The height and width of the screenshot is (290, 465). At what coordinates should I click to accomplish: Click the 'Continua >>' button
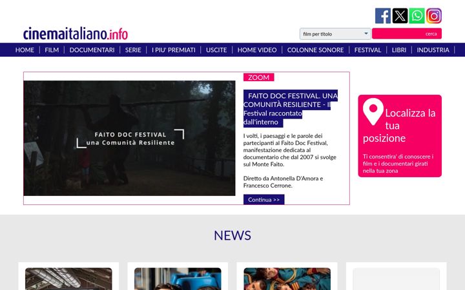pyautogui.click(x=263, y=199)
